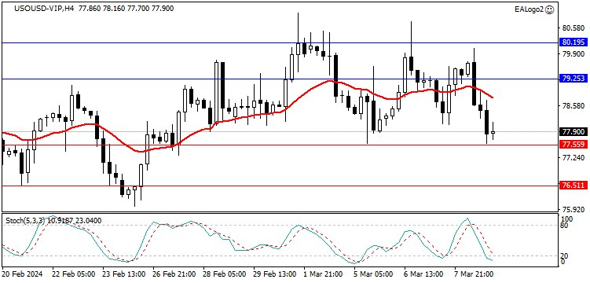The height and width of the screenshot is (283, 590).
Task: Click the USOUSD-VIP,H4 chart title
Action: (44, 9)
